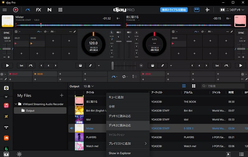
Task: Open deck 2 key Eb dropdown
Action: pos(228,18)
